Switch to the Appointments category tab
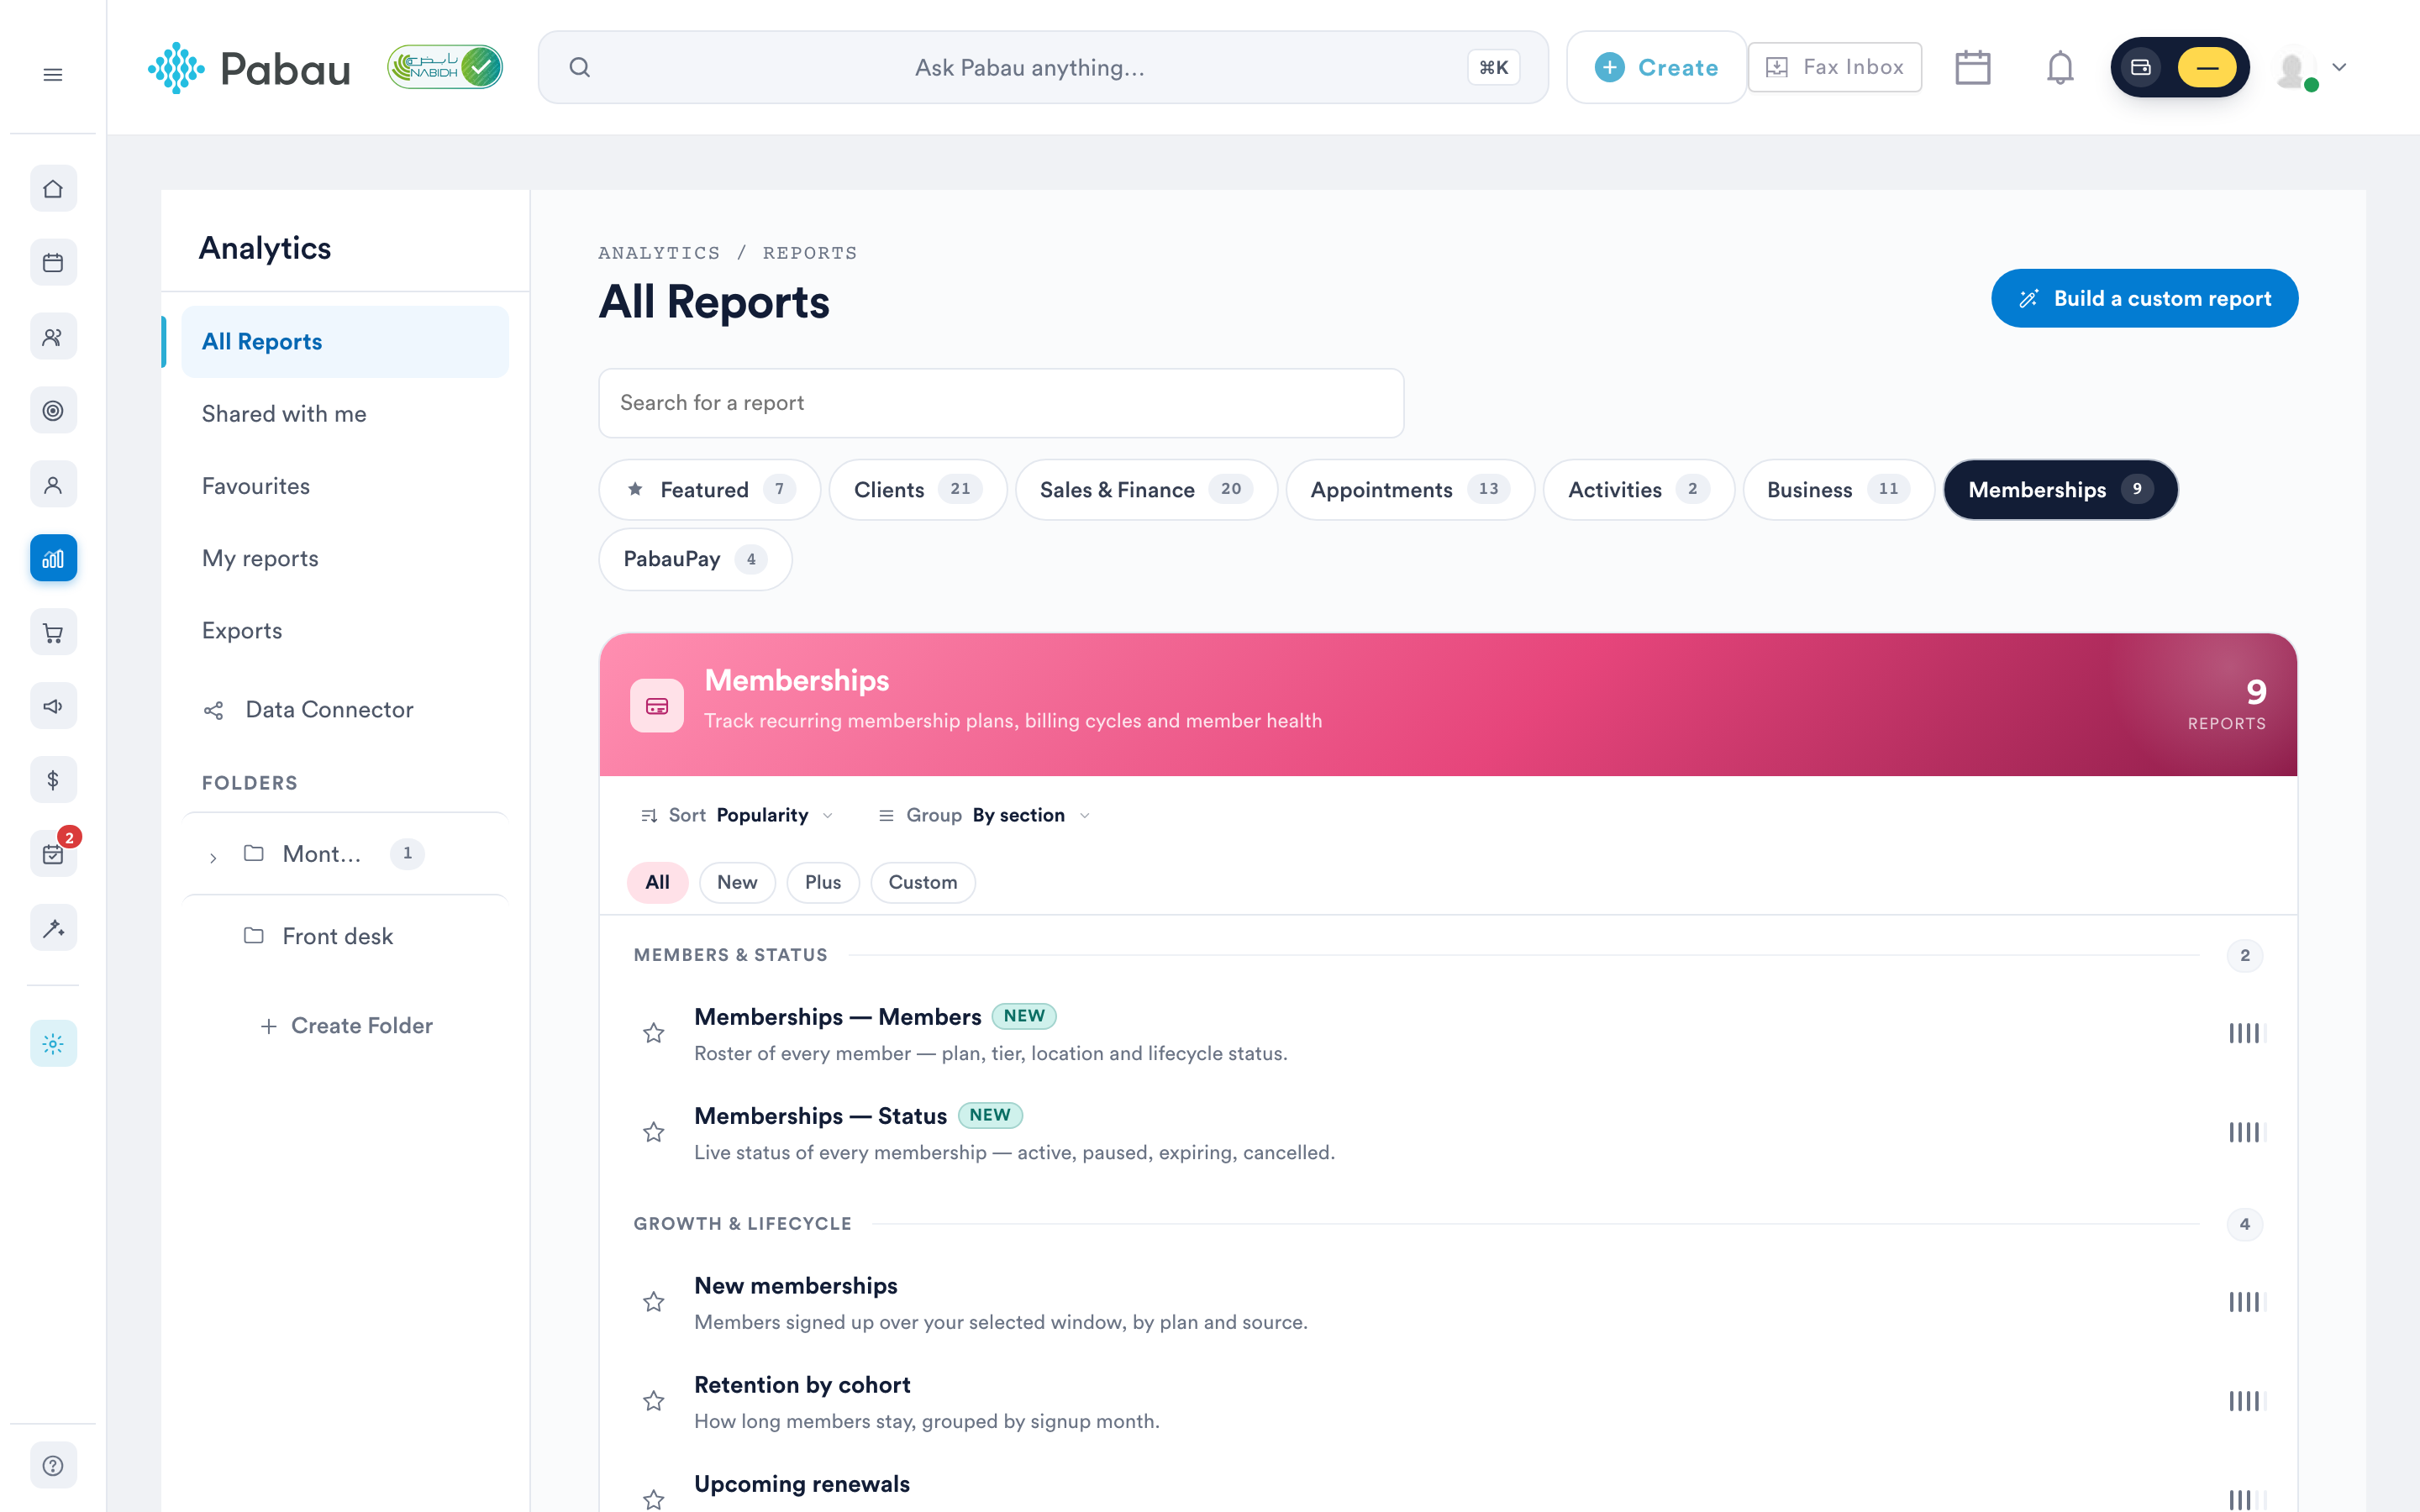 (x=1410, y=489)
